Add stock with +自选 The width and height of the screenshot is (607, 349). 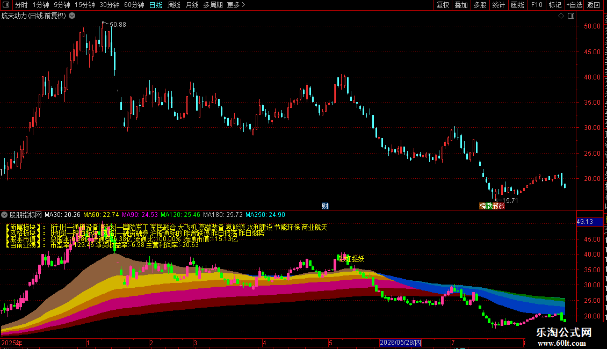tap(574, 5)
